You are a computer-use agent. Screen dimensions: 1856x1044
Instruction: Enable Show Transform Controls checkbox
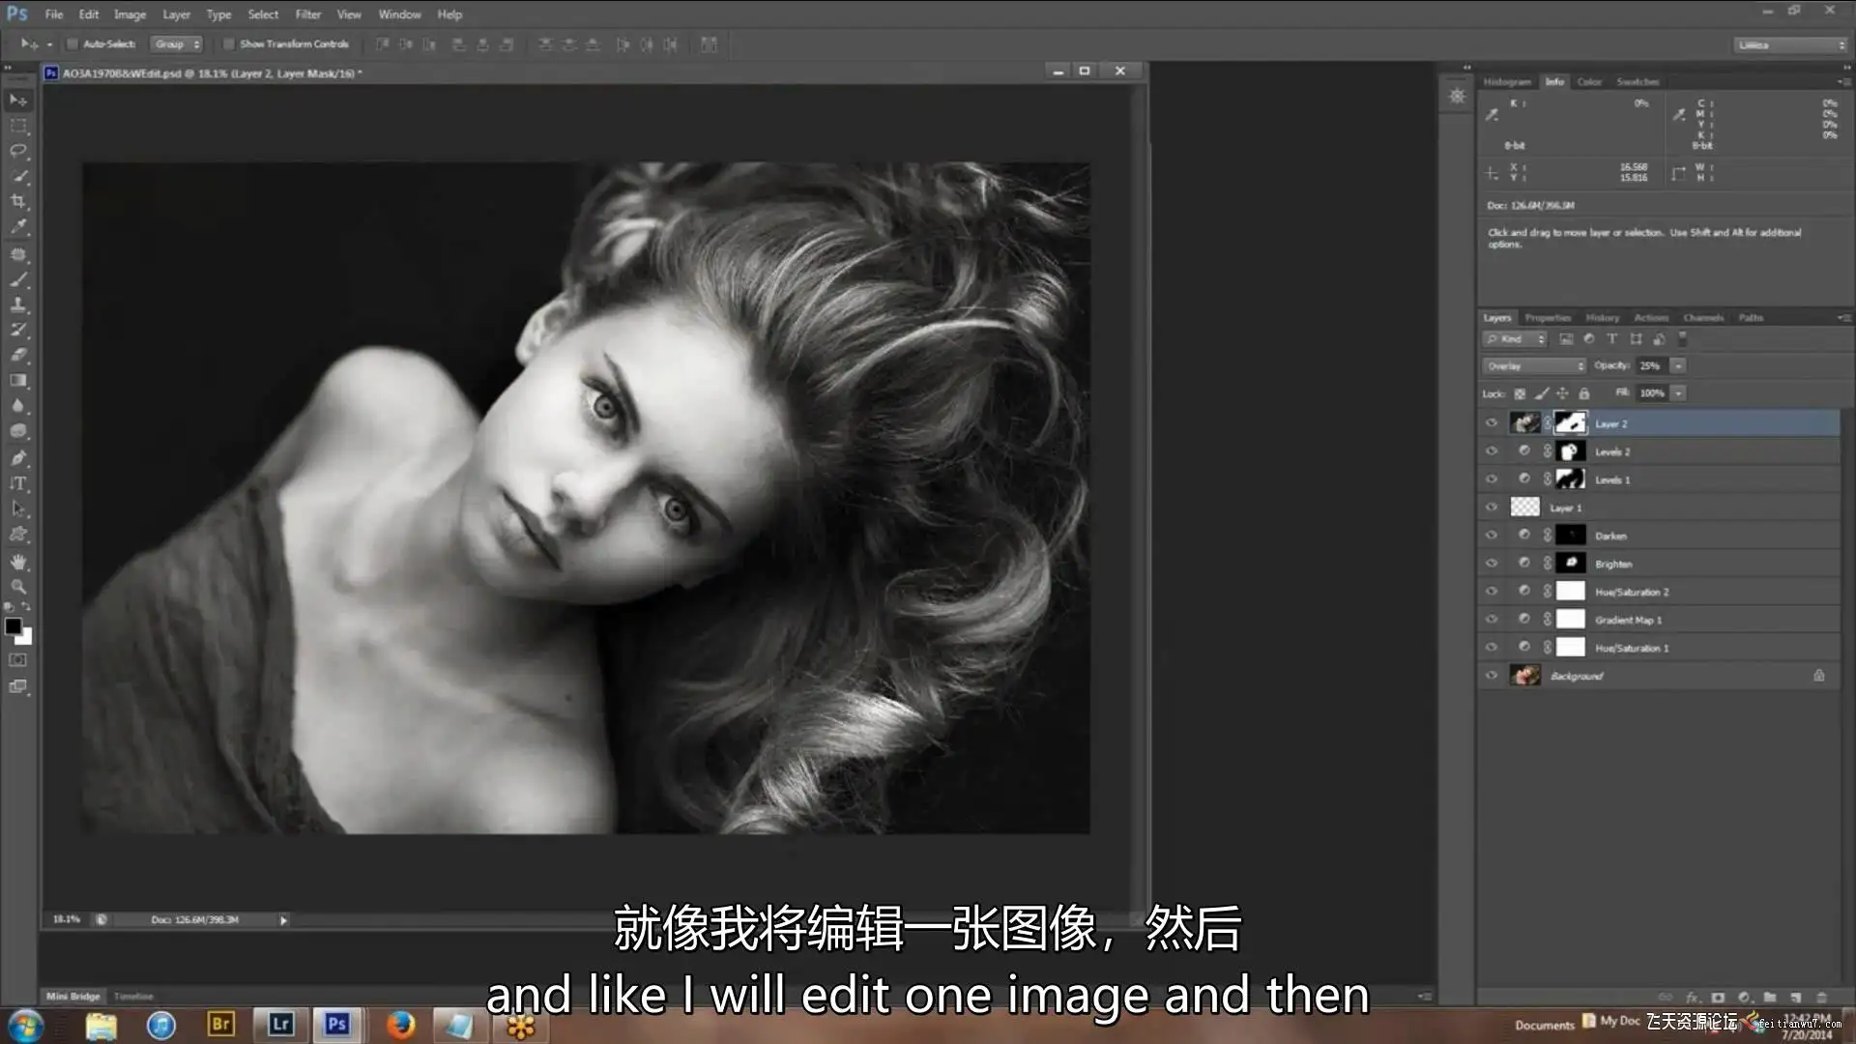[229, 44]
